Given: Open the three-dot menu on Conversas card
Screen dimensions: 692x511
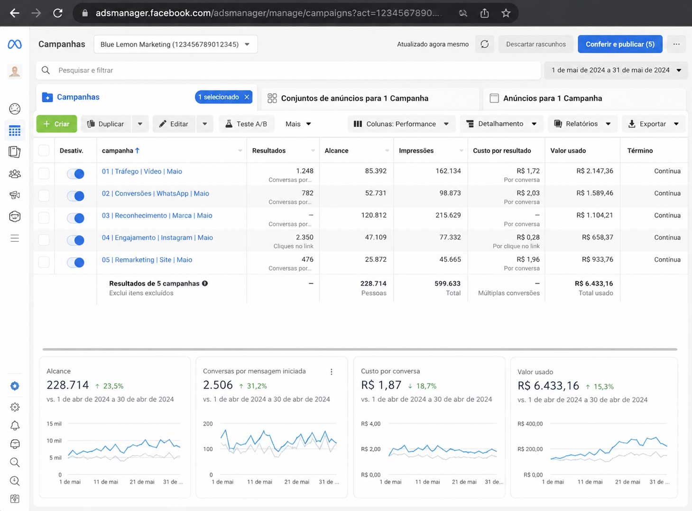Looking at the screenshot, I should coord(332,372).
